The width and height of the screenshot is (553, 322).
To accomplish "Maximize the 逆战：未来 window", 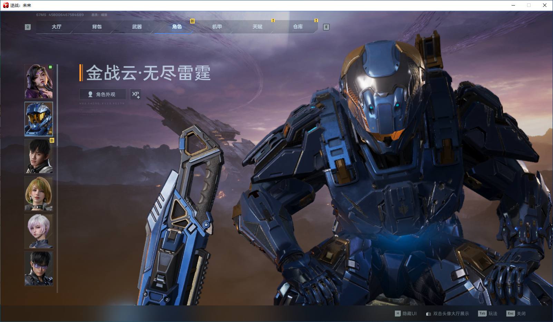I will pyautogui.click(x=529, y=5).
